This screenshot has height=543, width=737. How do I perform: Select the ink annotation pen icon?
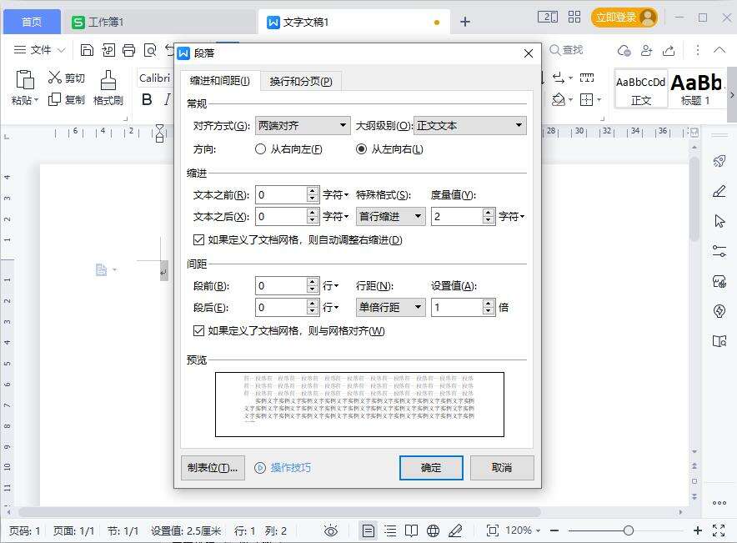coord(457,530)
